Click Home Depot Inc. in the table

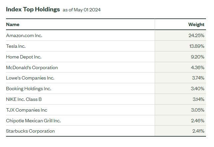click(x=24, y=57)
